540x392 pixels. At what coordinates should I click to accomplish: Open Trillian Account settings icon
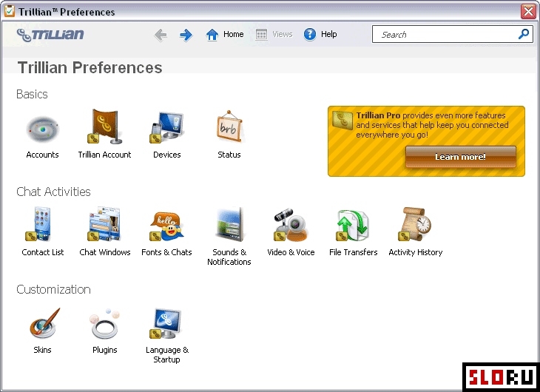(104, 126)
